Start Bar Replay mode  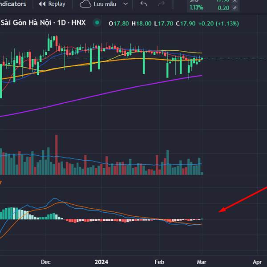[52, 4]
